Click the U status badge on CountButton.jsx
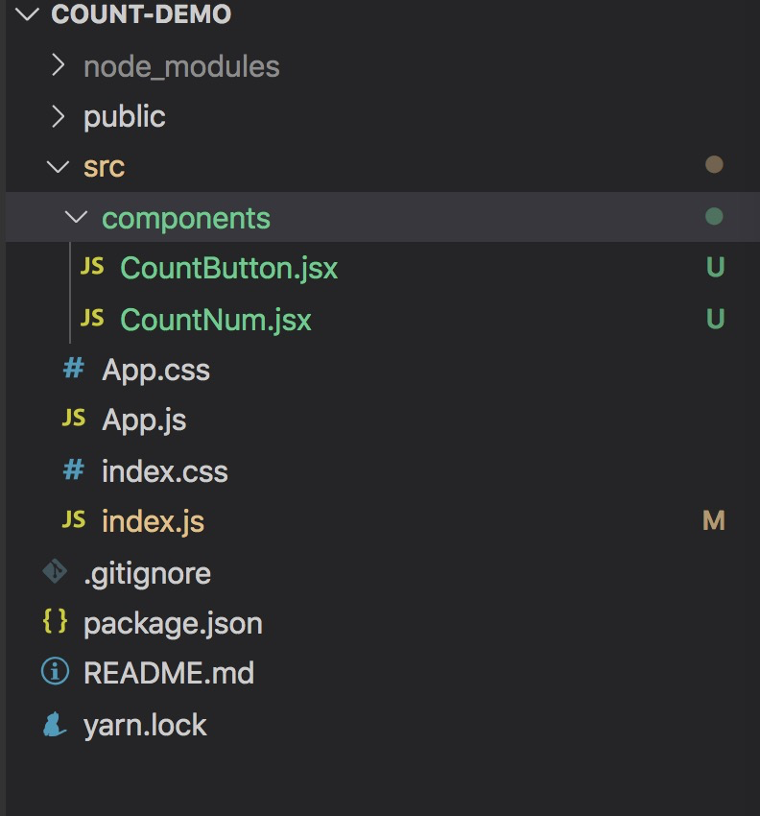760x816 pixels. (x=714, y=268)
